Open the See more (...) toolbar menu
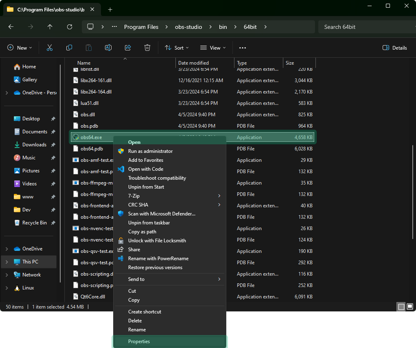The image size is (416, 348). (x=242, y=48)
